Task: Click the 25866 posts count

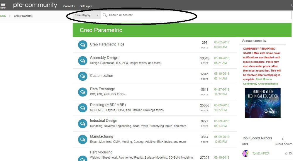Action: pyautogui.click(x=205, y=105)
